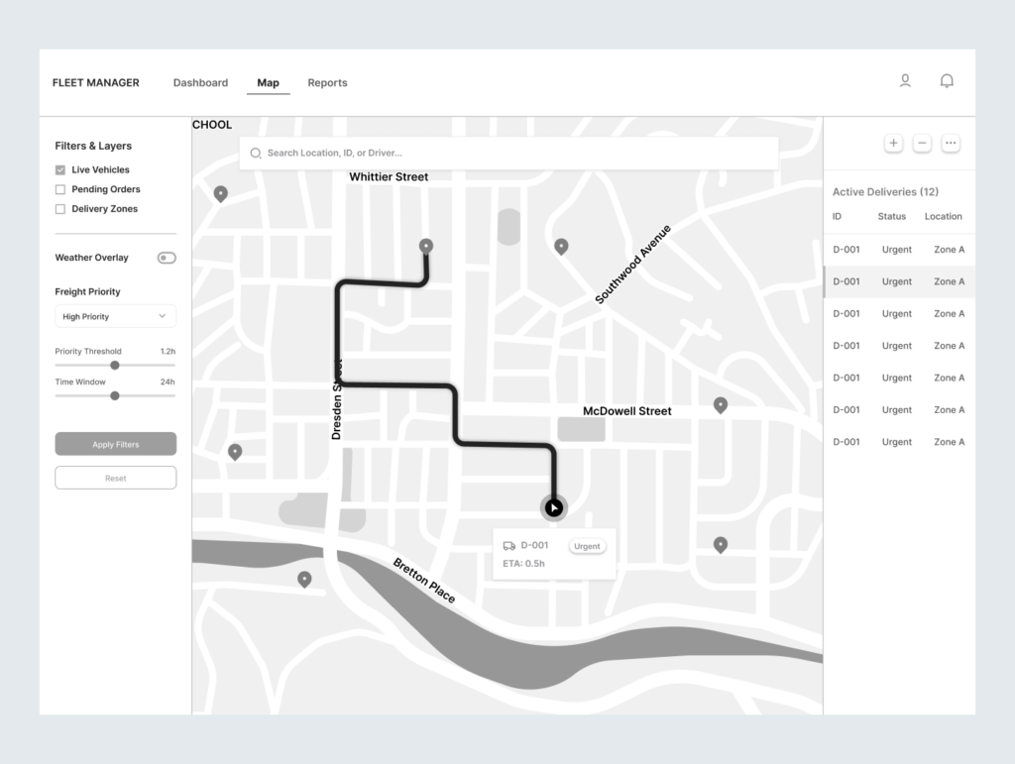Check the Delivery Zones layer
The width and height of the screenshot is (1015, 764).
coord(60,209)
